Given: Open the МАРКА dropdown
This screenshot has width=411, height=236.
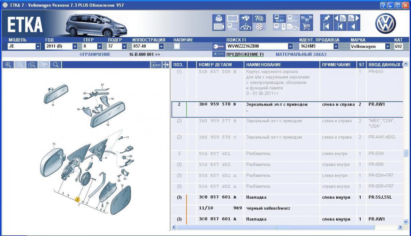Looking at the screenshot, I should pos(388,47).
